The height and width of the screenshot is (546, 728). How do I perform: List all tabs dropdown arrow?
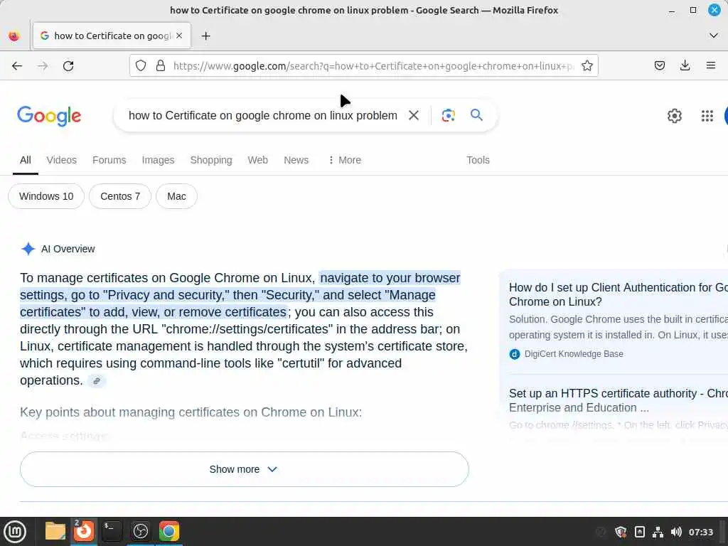[x=714, y=36]
